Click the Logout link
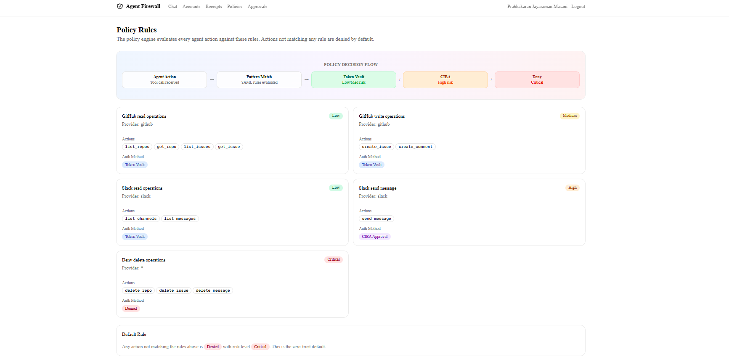 tap(578, 7)
